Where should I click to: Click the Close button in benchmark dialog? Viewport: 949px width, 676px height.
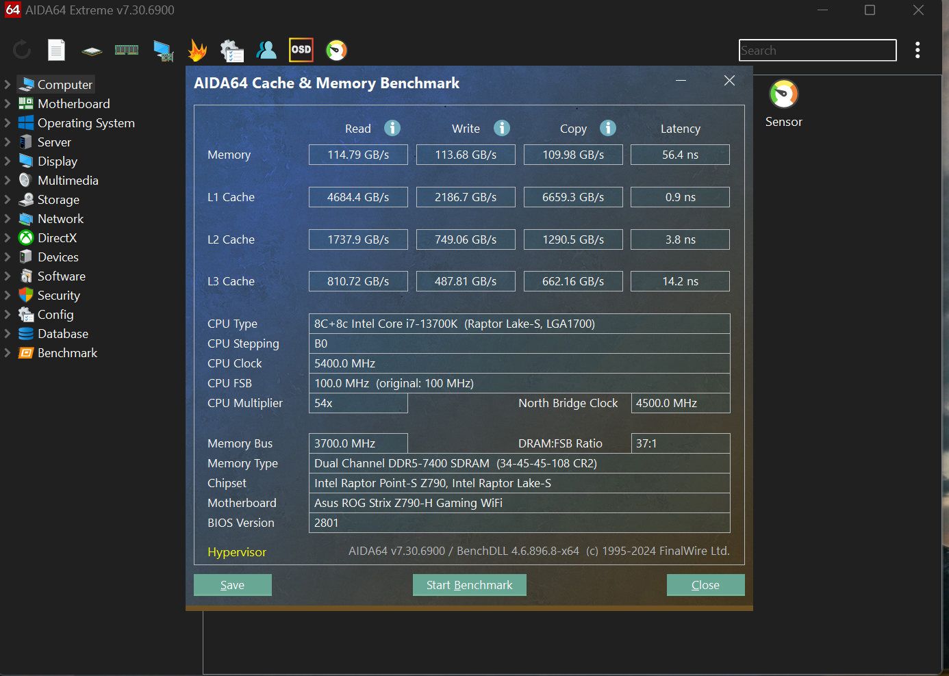coord(705,585)
